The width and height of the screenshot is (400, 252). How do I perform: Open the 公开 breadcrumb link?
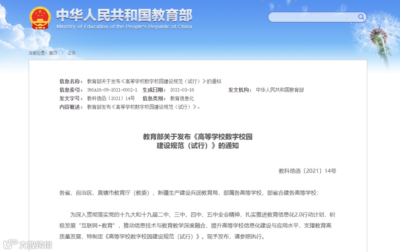(x=71, y=53)
